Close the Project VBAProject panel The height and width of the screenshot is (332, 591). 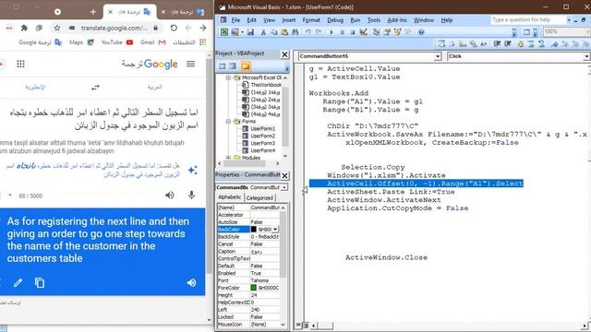[284, 54]
